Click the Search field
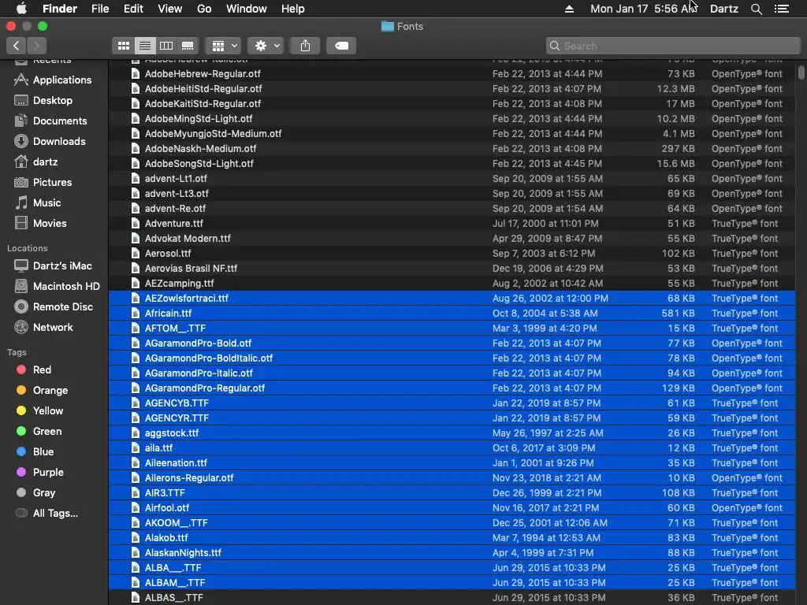This screenshot has height=605, width=807. pyautogui.click(x=673, y=46)
